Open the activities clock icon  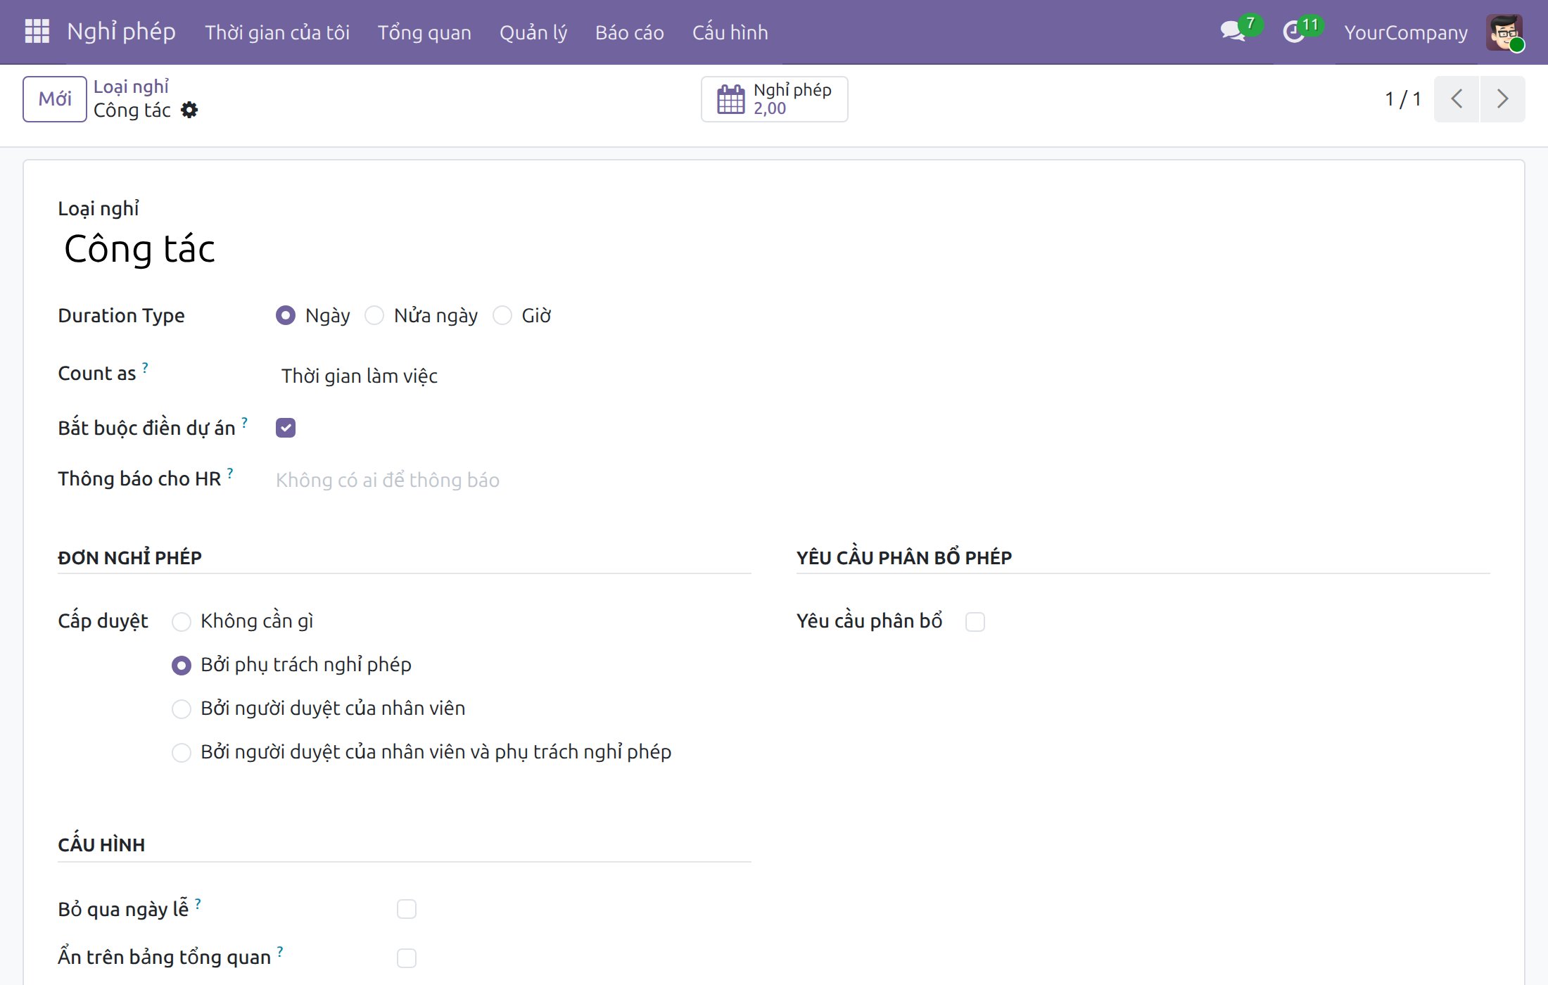(x=1294, y=32)
